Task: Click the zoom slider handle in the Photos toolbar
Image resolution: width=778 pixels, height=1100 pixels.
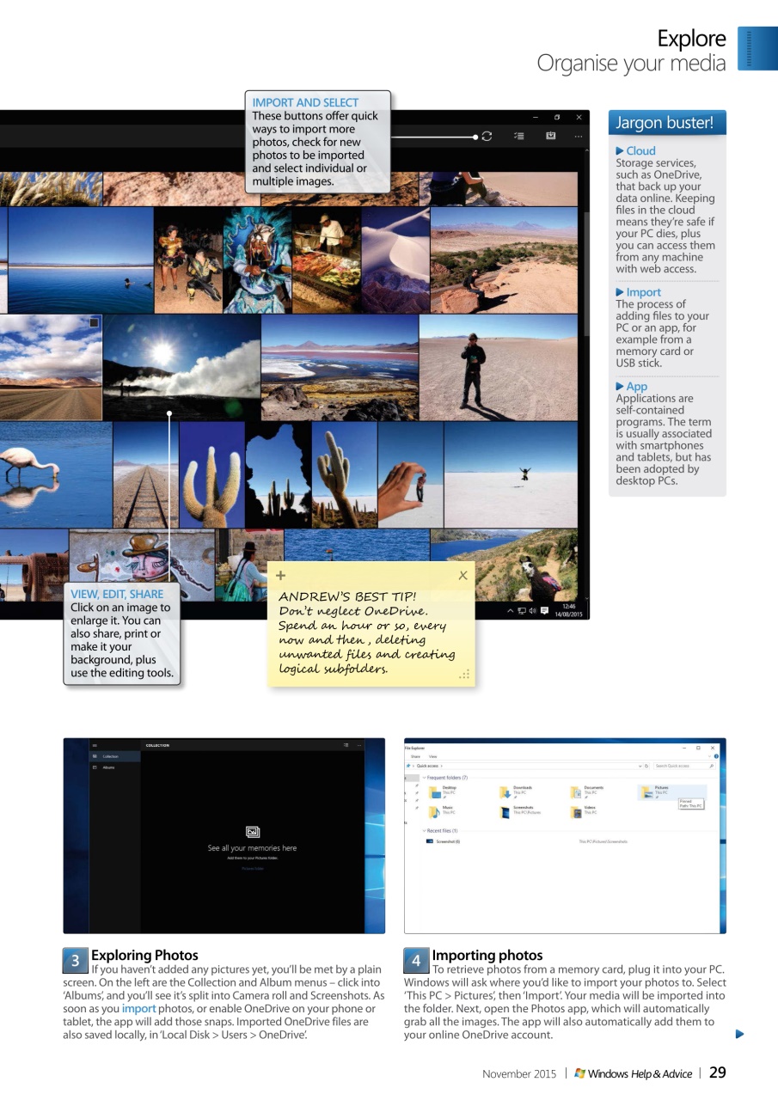Action: [475, 137]
